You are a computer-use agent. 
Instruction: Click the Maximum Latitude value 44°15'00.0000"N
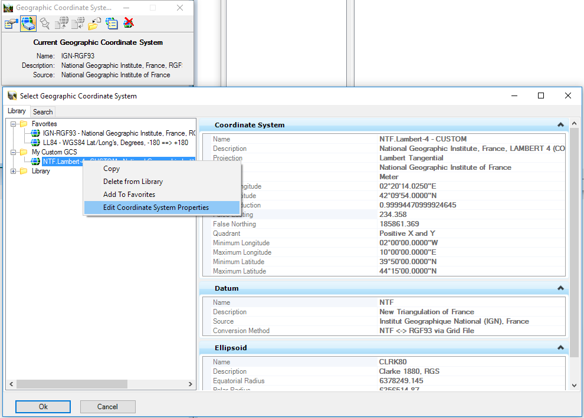(408, 271)
